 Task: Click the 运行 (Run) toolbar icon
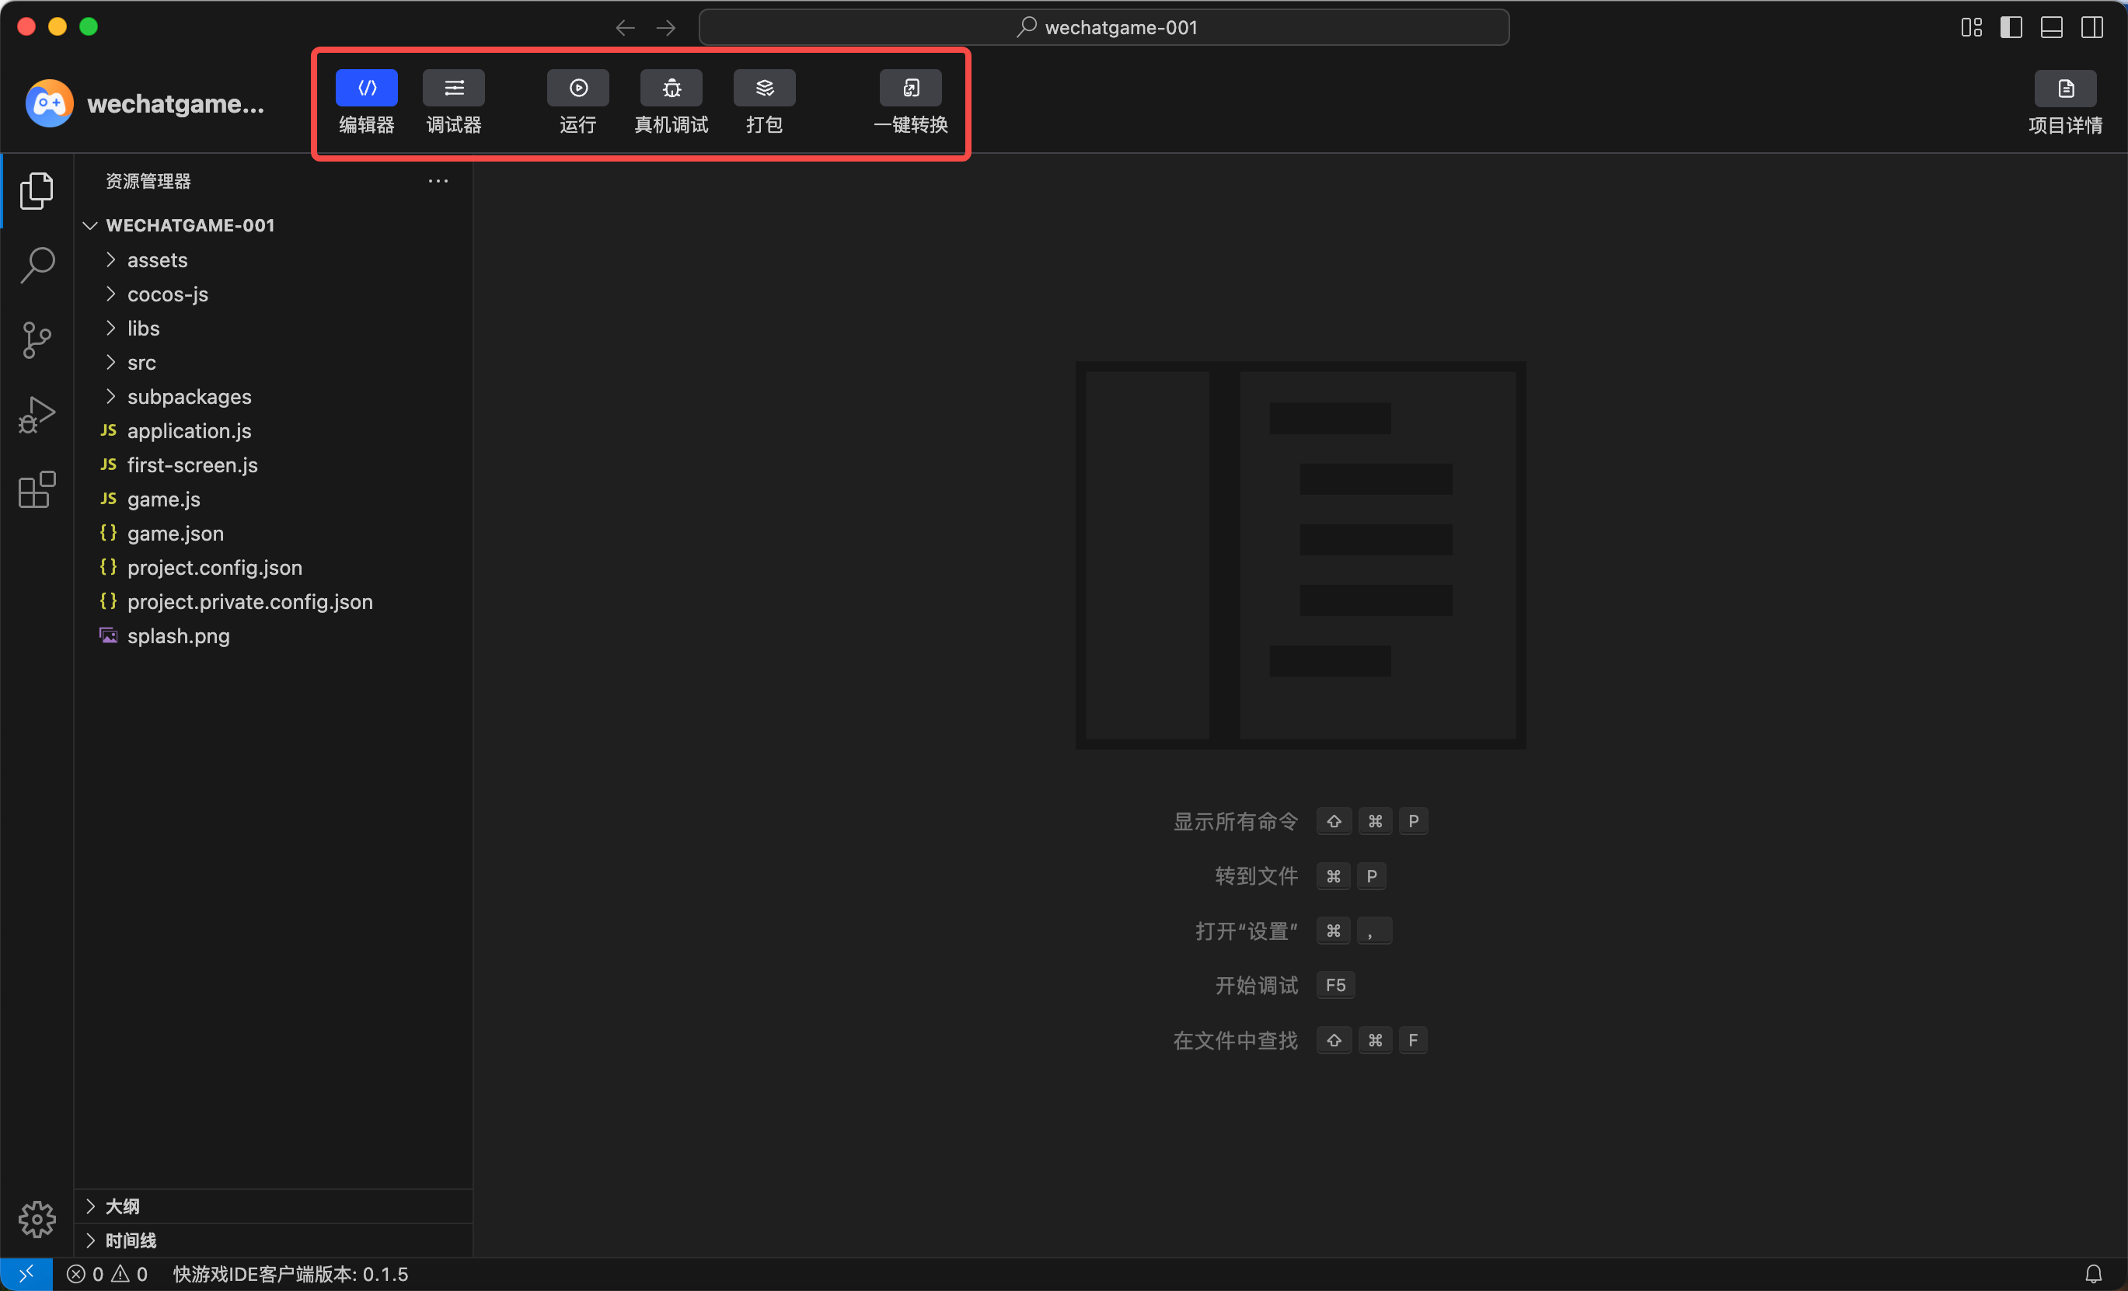(x=577, y=88)
